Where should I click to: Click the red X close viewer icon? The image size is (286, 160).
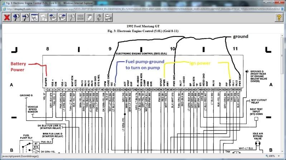pyautogui.click(x=6, y=17)
